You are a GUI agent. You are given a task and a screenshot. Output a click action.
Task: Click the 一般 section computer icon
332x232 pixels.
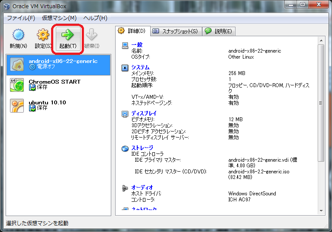click(x=125, y=45)
